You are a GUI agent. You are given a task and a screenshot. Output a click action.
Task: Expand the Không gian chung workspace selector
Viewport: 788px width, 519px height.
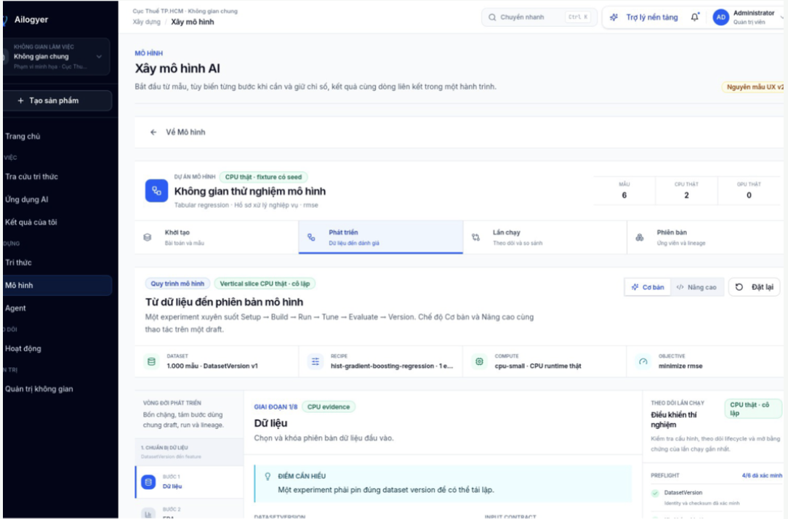pyautogui.click(x=57, y=57)
